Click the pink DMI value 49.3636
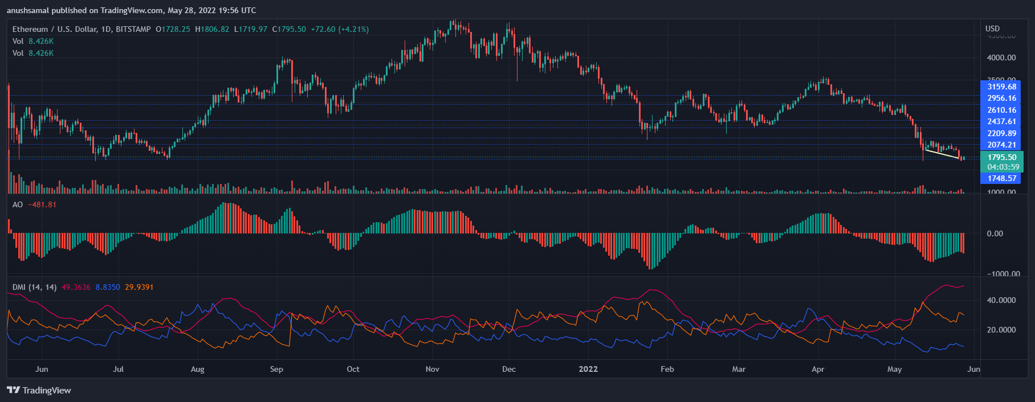 [76, 287]
